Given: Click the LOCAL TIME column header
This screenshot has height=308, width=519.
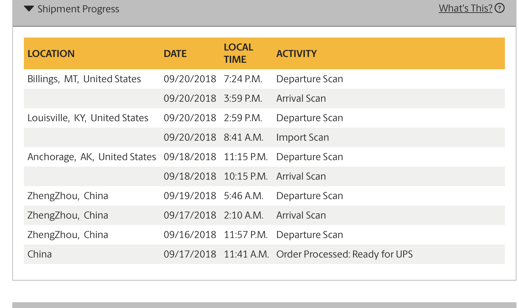Looking at the screenshot, I should [238, 53].
